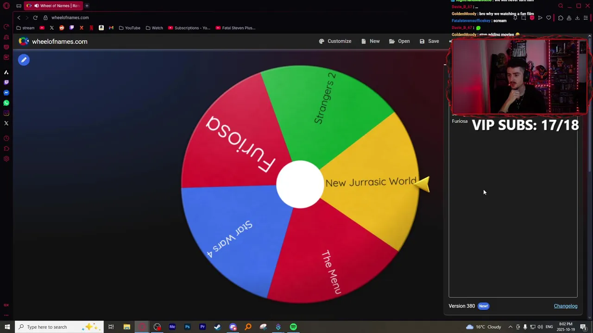Open Messenger in the Opera sidebar
The height and width of the screenshot is (333, 593).
tap(6, 92)
